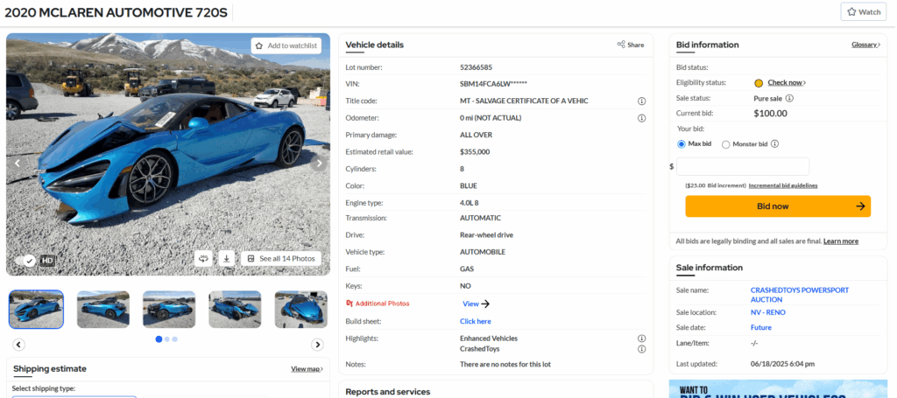897x398 pixels.
Task: Open the Share option in Vehicle details
Action: click(x=631, y=45)
